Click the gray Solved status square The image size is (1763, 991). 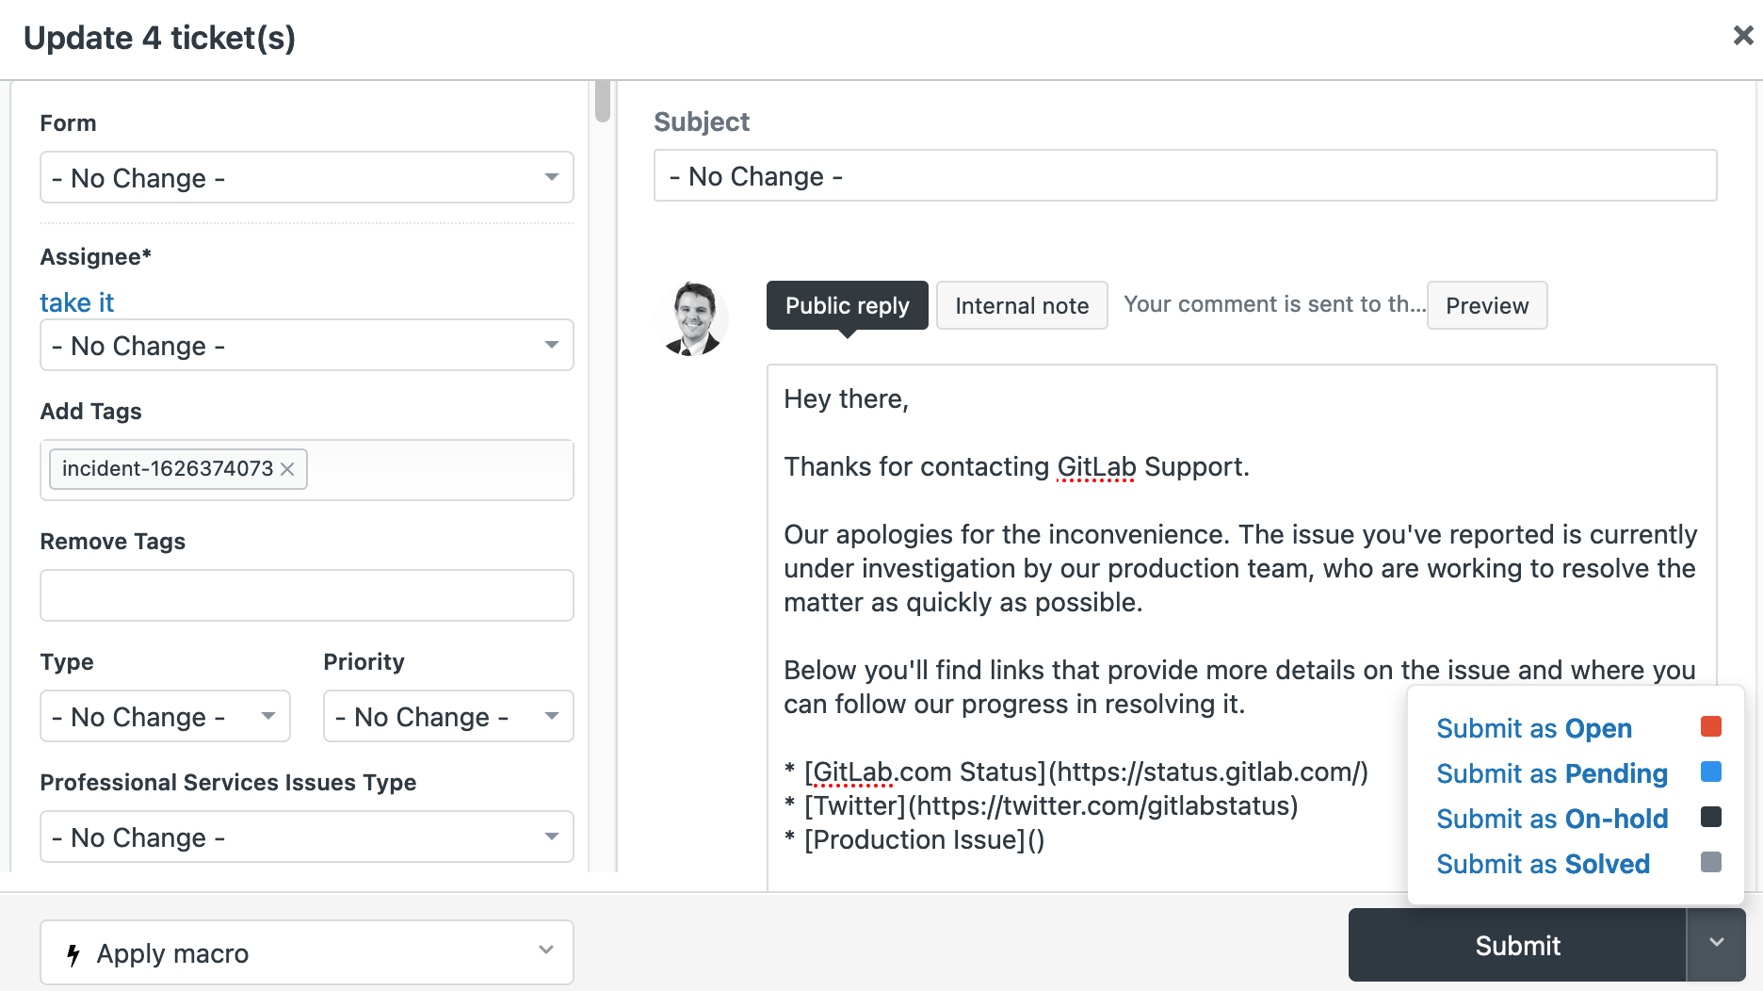tap(1710, 862)
